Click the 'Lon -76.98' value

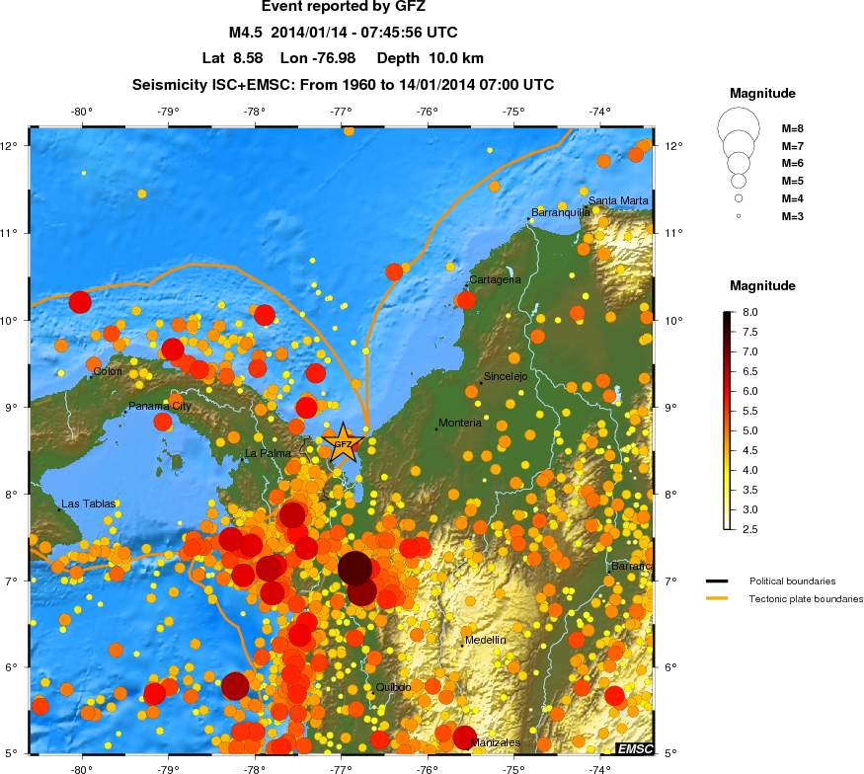coord(318,58)
